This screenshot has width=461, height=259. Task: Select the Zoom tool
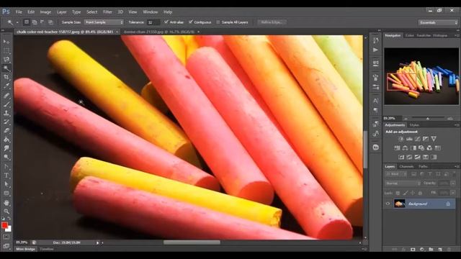[x=6, y=211]
